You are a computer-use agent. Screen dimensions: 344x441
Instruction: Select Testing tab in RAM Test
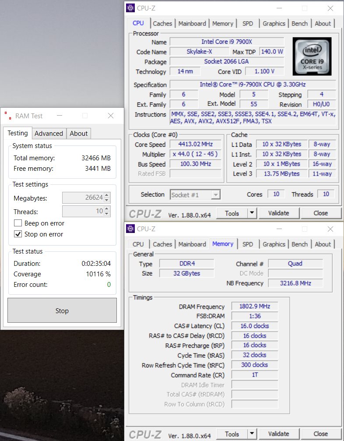point(18,133)
